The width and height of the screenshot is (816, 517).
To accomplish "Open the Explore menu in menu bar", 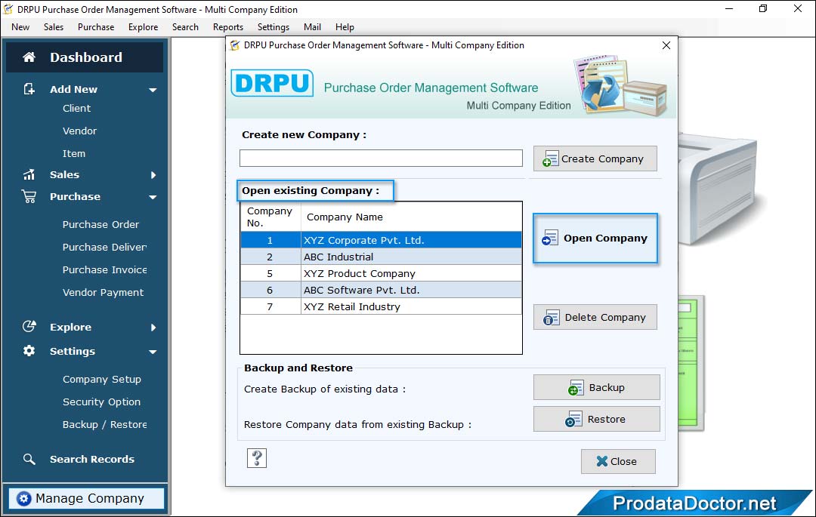I will point(143,27).
